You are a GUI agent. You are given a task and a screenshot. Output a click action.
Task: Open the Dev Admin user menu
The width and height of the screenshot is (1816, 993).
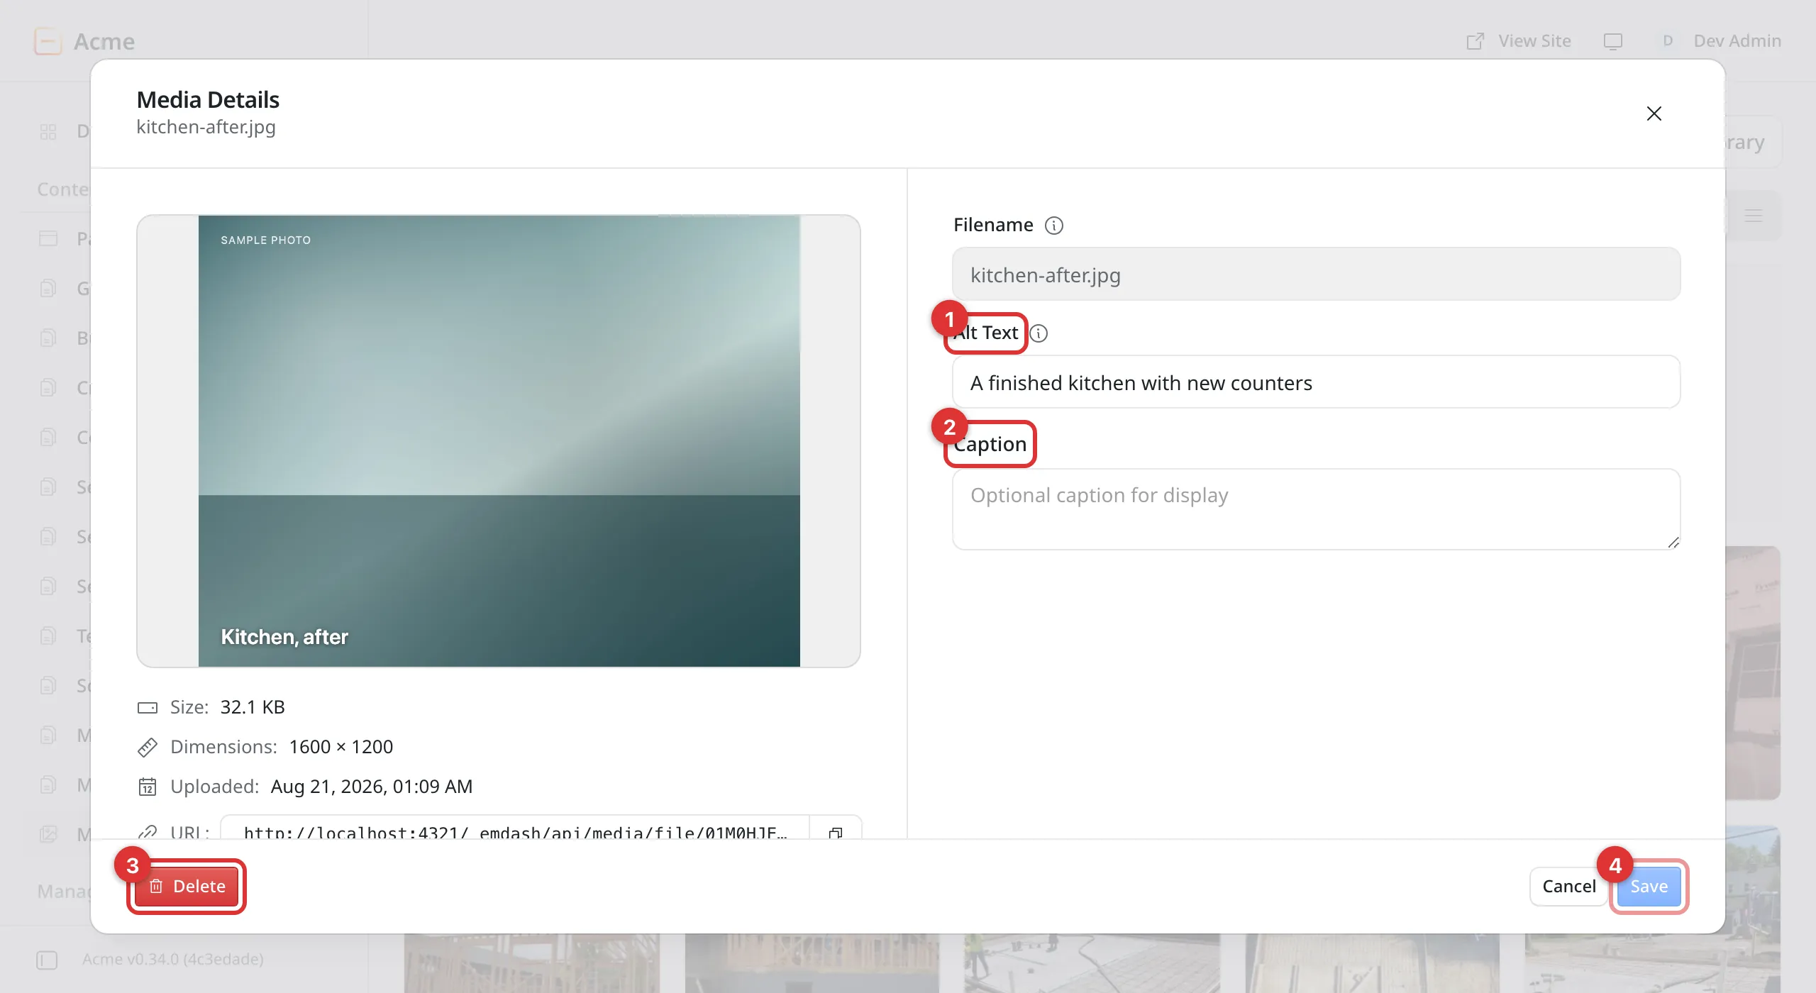(1718, 41)
